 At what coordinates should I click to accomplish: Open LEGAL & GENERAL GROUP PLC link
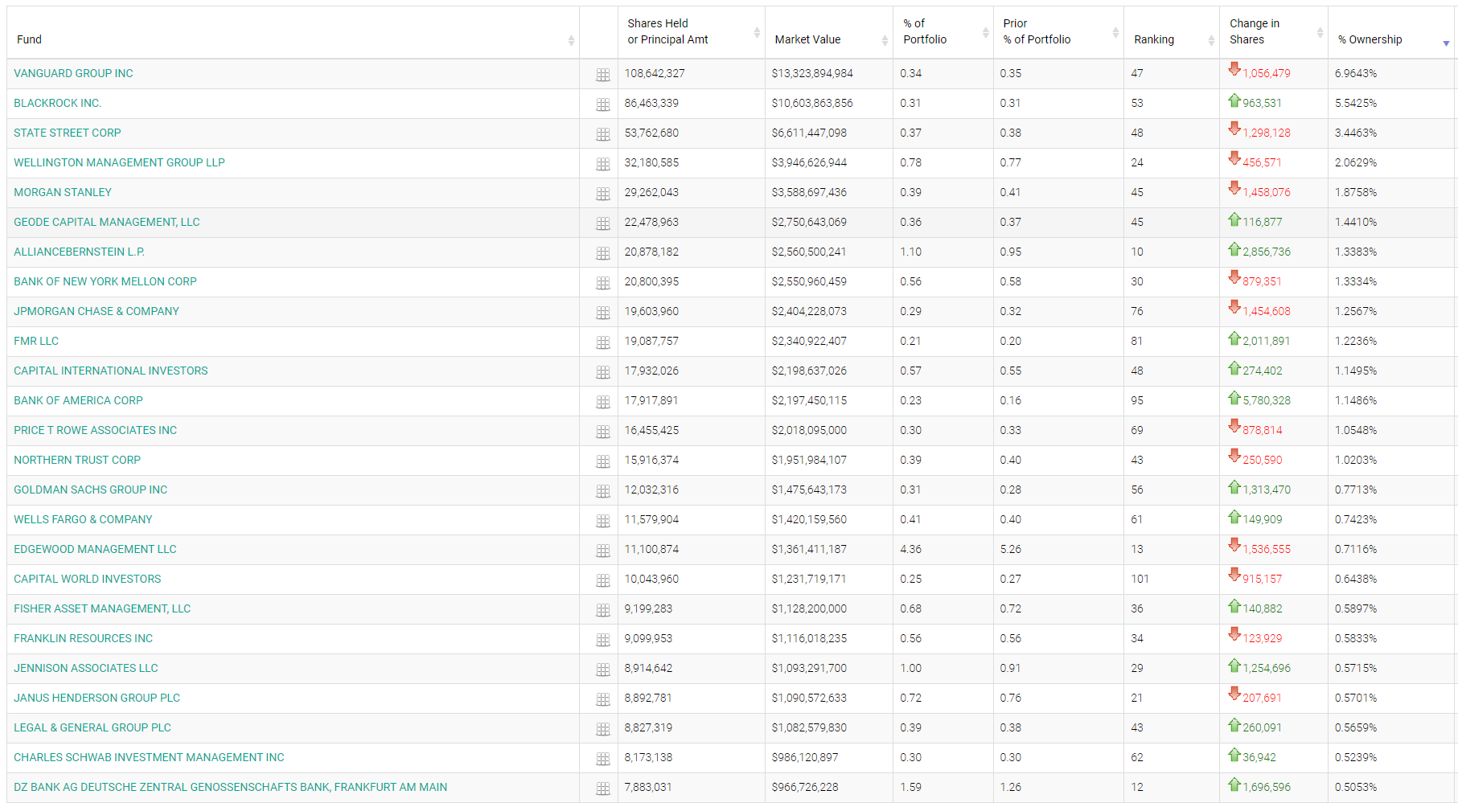[92, 727]
